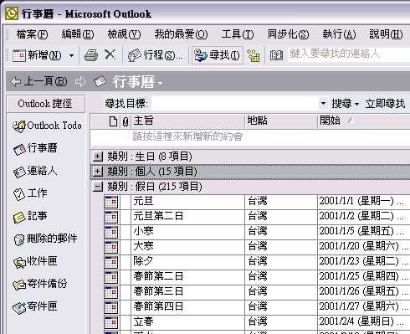Sort by the 開始 column header

[x=364, y=121]
